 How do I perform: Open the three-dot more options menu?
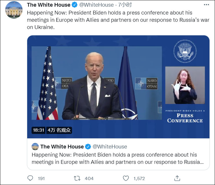[x=206, y=5]
